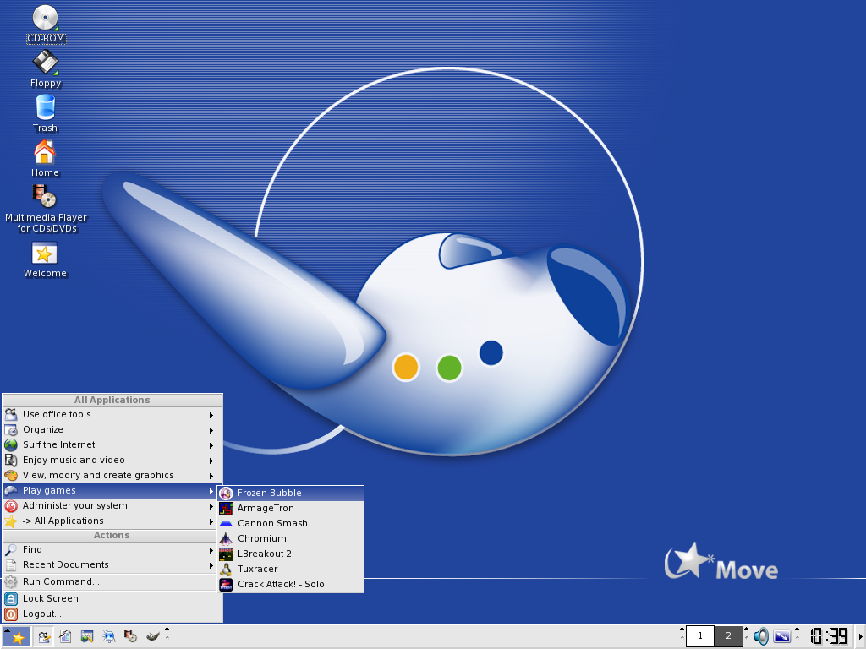Expand the Find submenu arrow

tap(211, 550)
